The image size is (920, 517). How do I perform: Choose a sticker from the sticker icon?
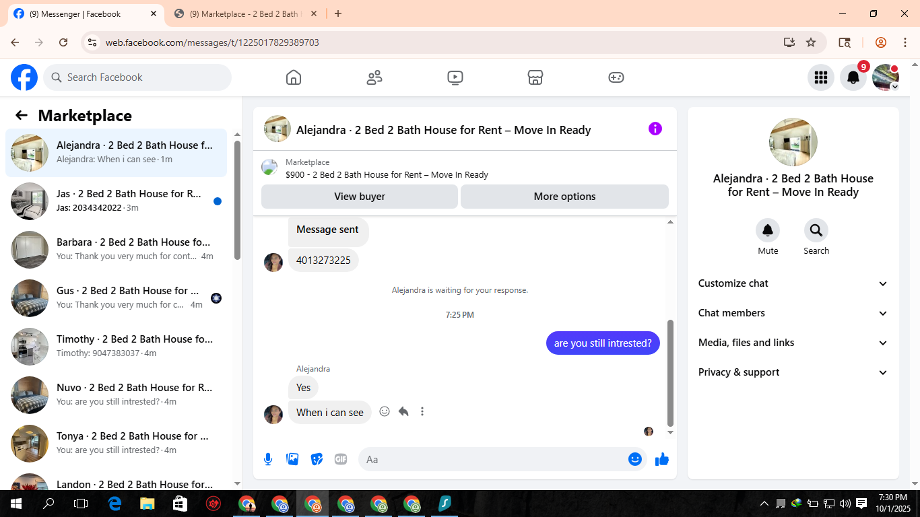tap(317, 459)
